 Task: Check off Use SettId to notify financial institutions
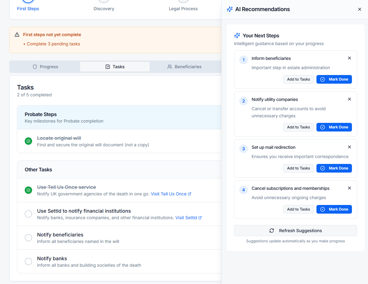(x=28, y=214)
